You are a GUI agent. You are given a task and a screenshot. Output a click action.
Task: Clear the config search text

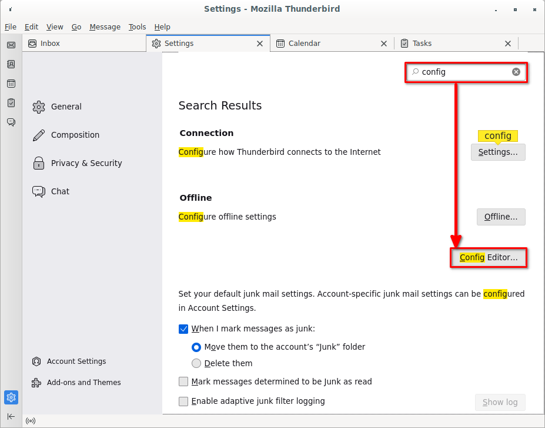(x=516, y=72)
